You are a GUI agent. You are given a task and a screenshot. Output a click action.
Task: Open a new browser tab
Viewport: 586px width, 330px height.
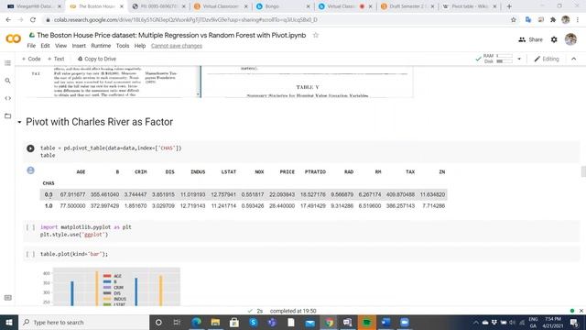click(509, 6)
